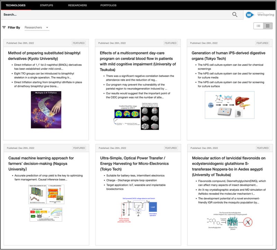Focus the Search input field
The image size is (277, 250).
coord(114,15)
